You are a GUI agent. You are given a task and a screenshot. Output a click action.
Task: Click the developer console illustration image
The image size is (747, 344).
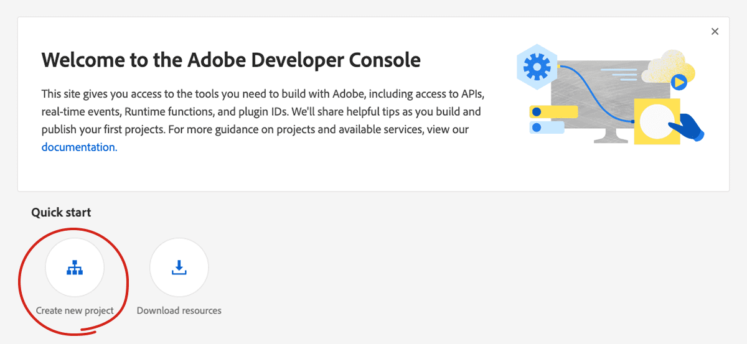coord(610,95)
